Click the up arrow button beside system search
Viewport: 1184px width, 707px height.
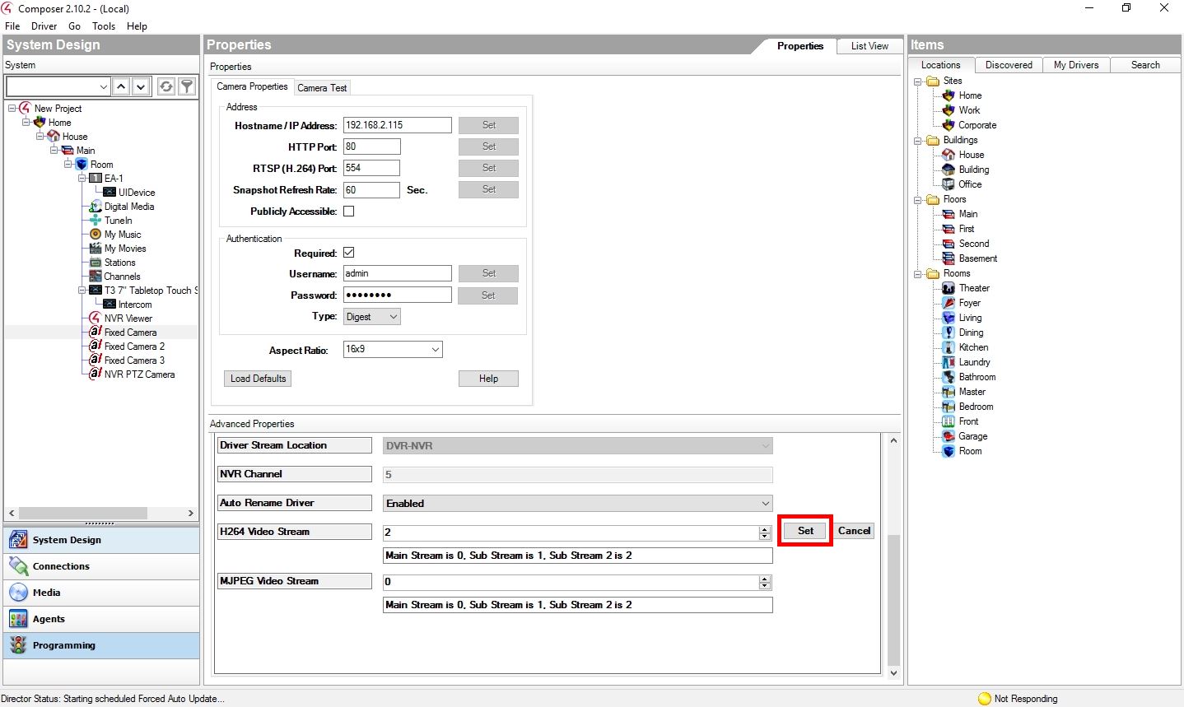121,86
